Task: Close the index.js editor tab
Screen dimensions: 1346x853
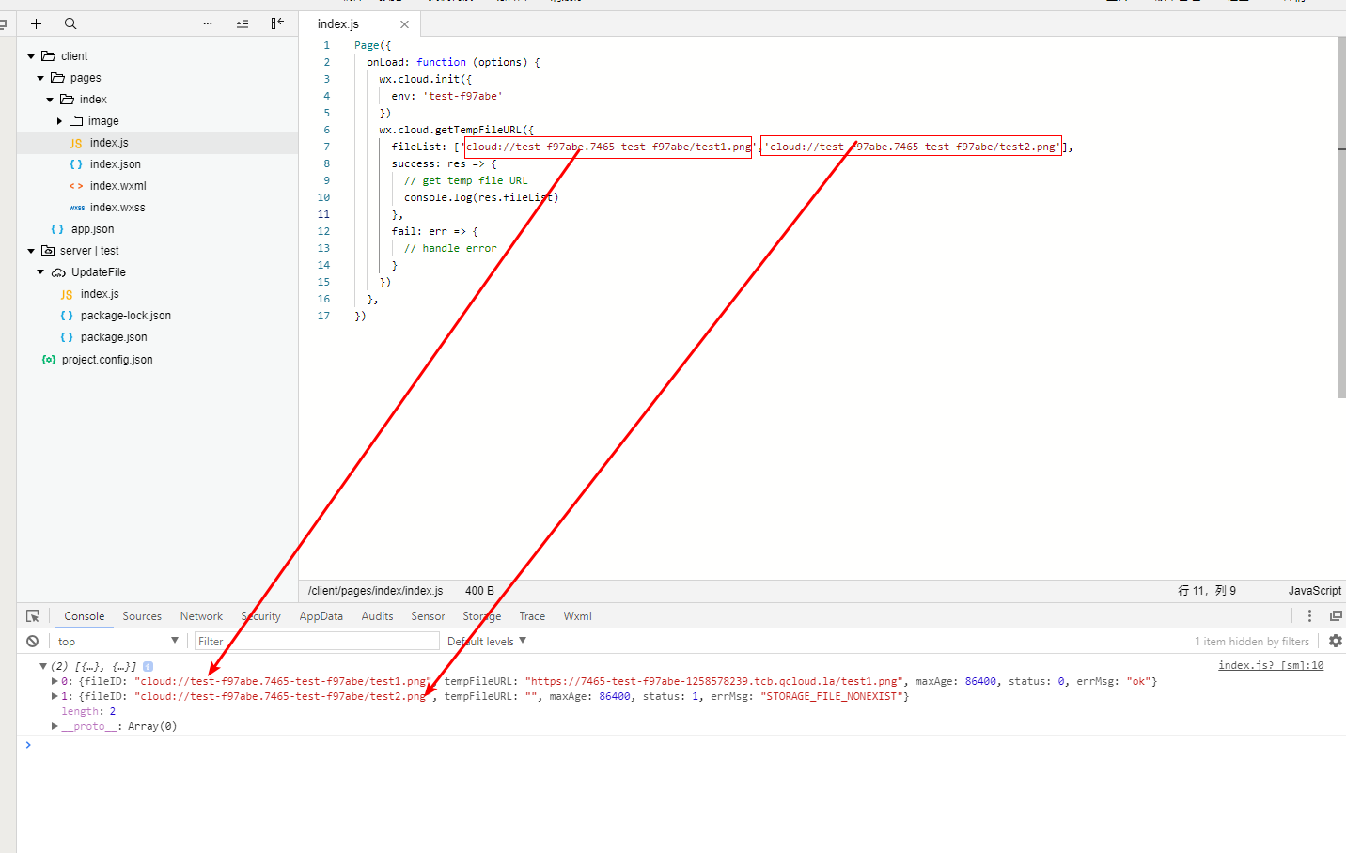Action: click(x=404, y=24)
